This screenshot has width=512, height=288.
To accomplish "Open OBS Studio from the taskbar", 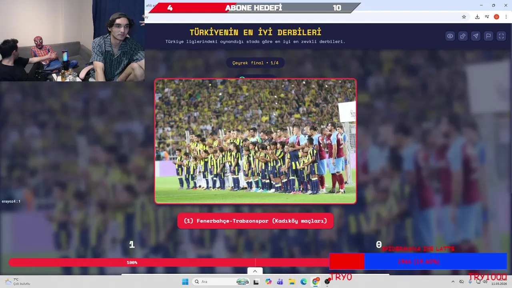I will (327, 282).
